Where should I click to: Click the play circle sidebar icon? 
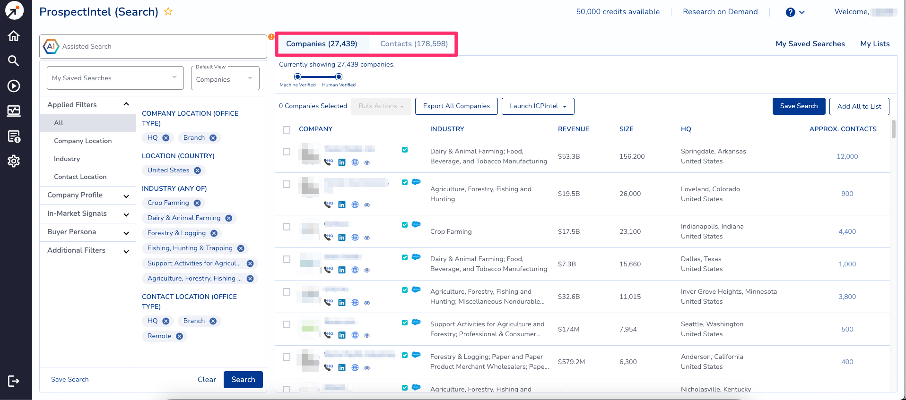(x=14, y=86)
